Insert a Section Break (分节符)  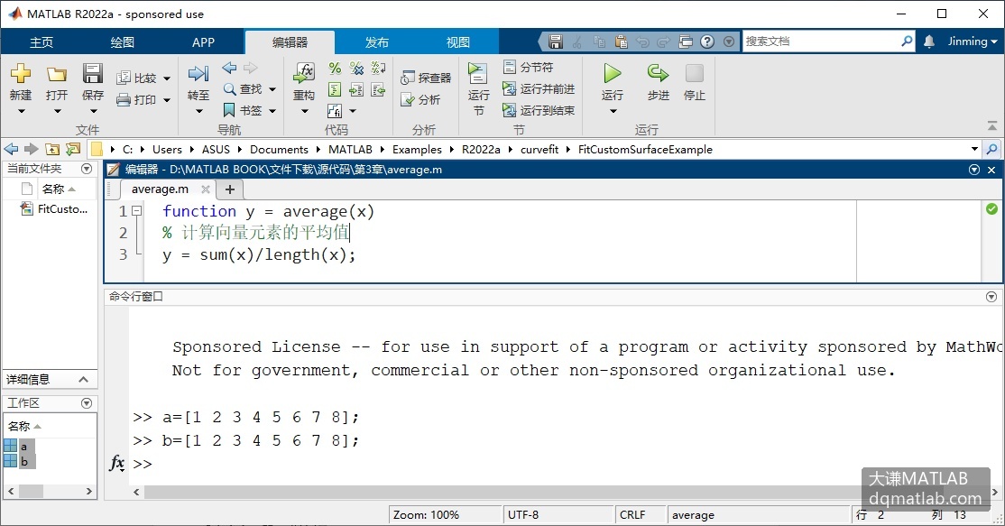pos(528,67)
